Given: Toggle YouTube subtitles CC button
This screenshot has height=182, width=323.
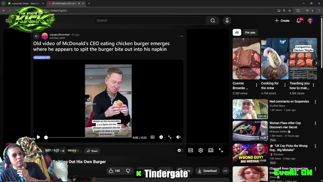Looking at the screenshot, I should [191, 150].
